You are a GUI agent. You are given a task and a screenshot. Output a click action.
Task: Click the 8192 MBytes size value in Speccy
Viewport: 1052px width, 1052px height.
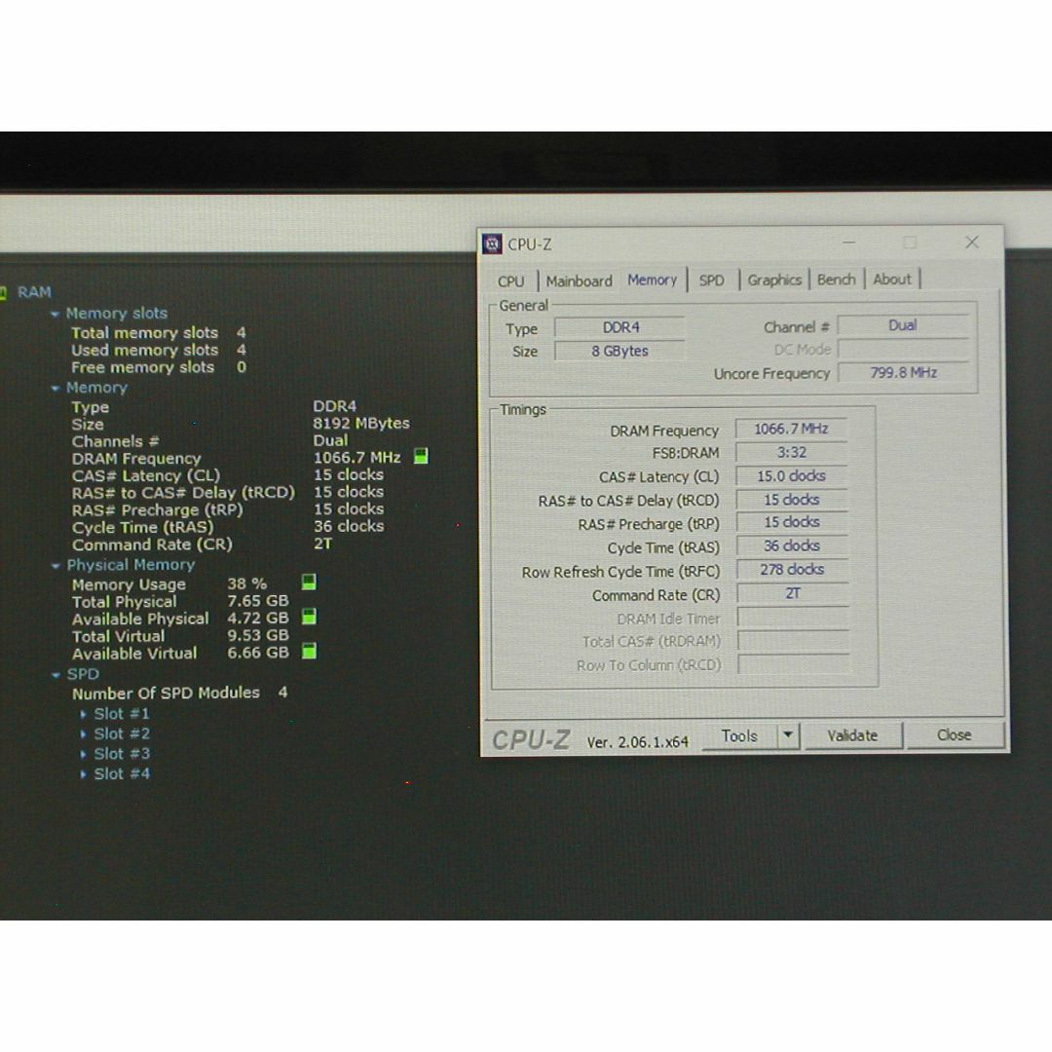coord(361,424)
